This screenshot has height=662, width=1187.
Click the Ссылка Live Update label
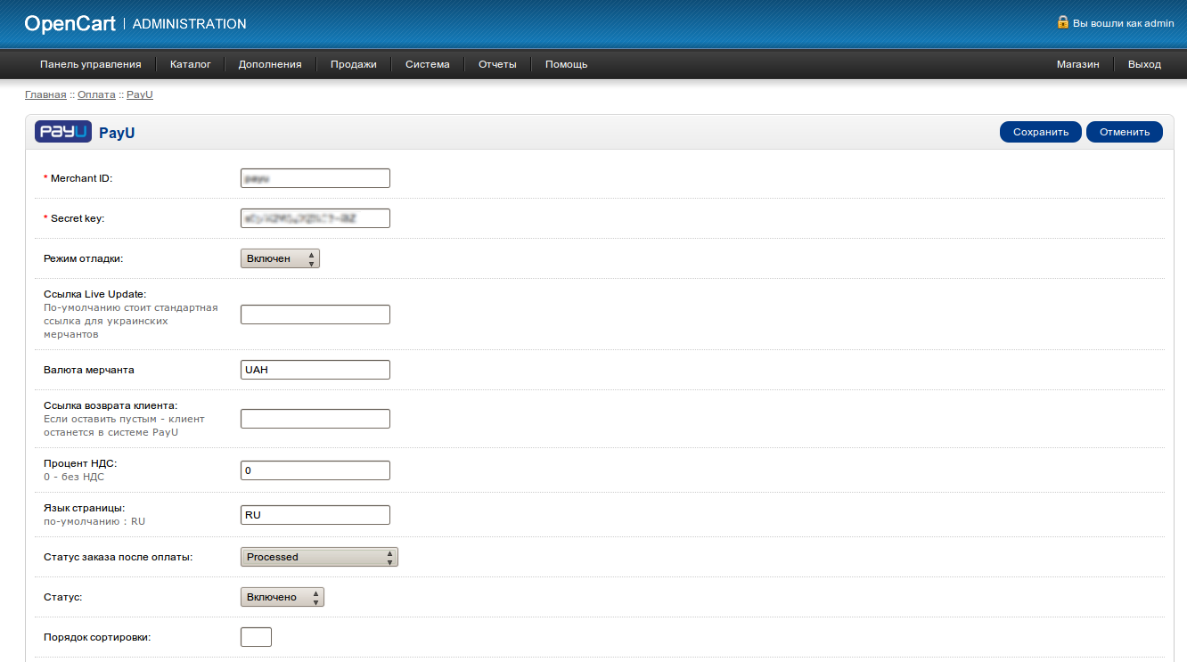[x=94, y=294]
